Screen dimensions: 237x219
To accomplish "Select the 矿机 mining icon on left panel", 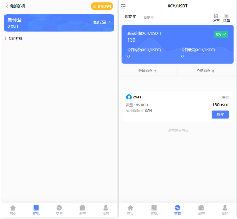I will (x=36, y=210).
